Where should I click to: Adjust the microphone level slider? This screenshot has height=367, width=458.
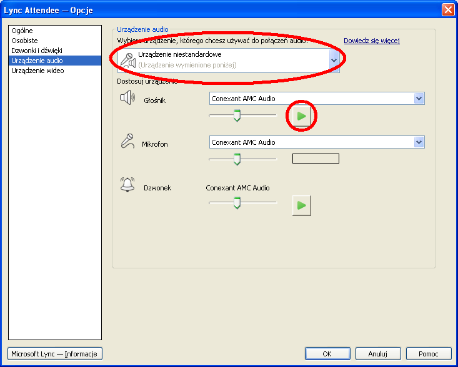click(x=237, y=159)
